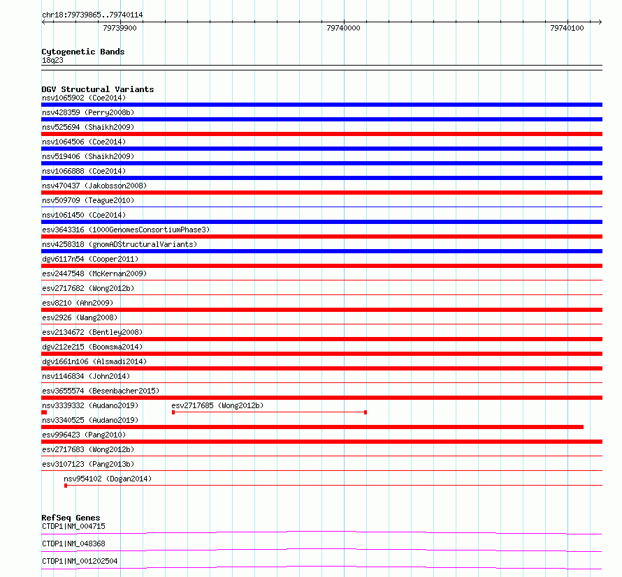Open variant nsv1066888 (Coe2014)
Viewport: 622px width, 577px height.
tap(84, 171)
